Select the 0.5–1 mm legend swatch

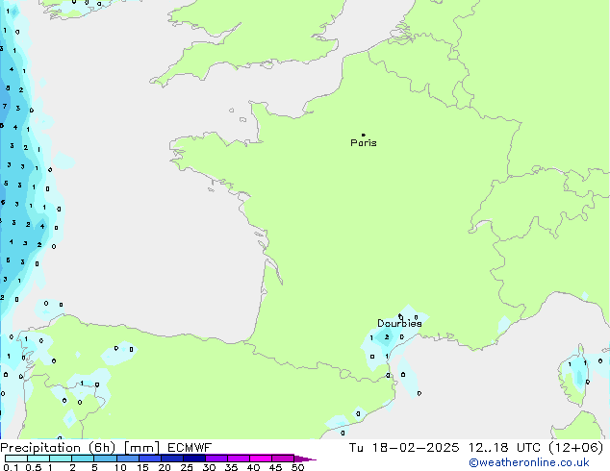click(x=38, y=459)
